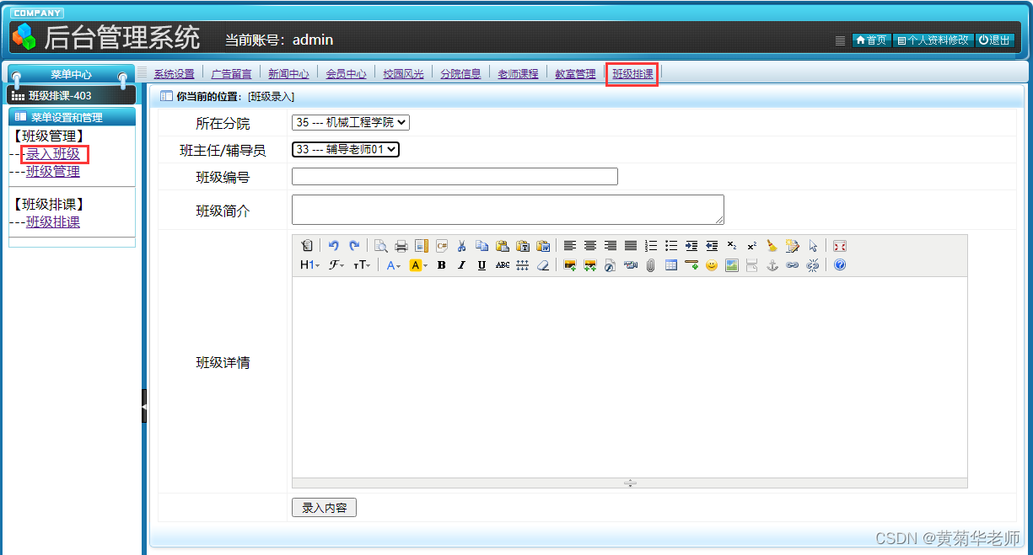Open the 老师课程 tab
Viewport: 1033px width, 555px height.
coord(518,74)
